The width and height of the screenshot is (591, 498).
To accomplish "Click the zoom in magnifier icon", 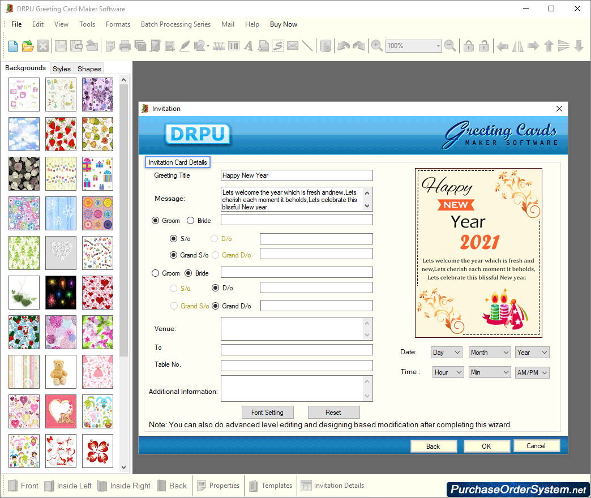I will pos(376,46).
